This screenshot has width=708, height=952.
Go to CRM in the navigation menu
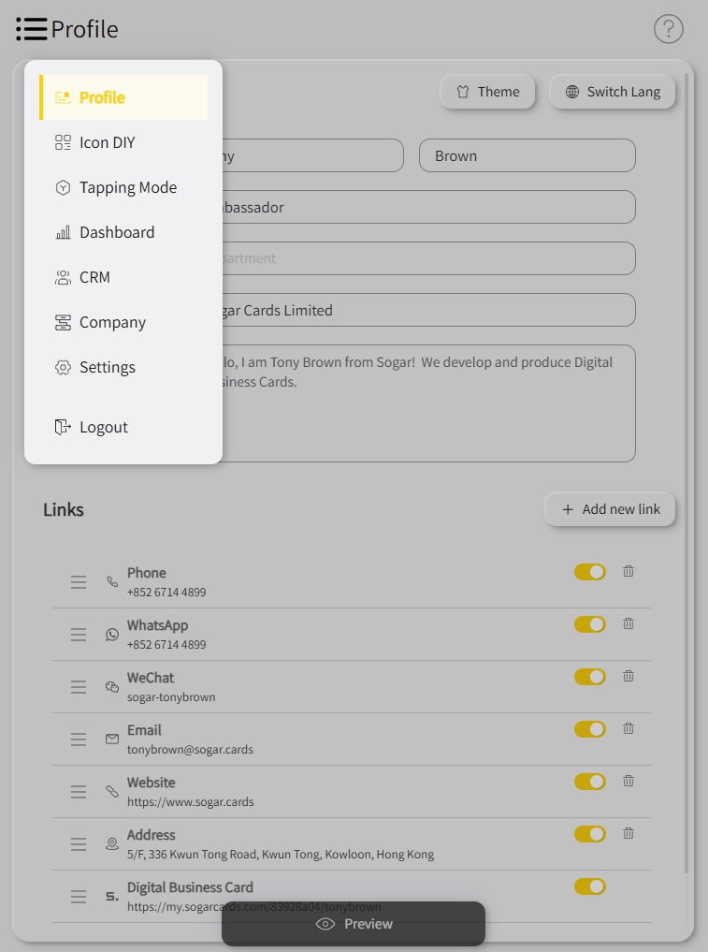(x=94, y=277)
